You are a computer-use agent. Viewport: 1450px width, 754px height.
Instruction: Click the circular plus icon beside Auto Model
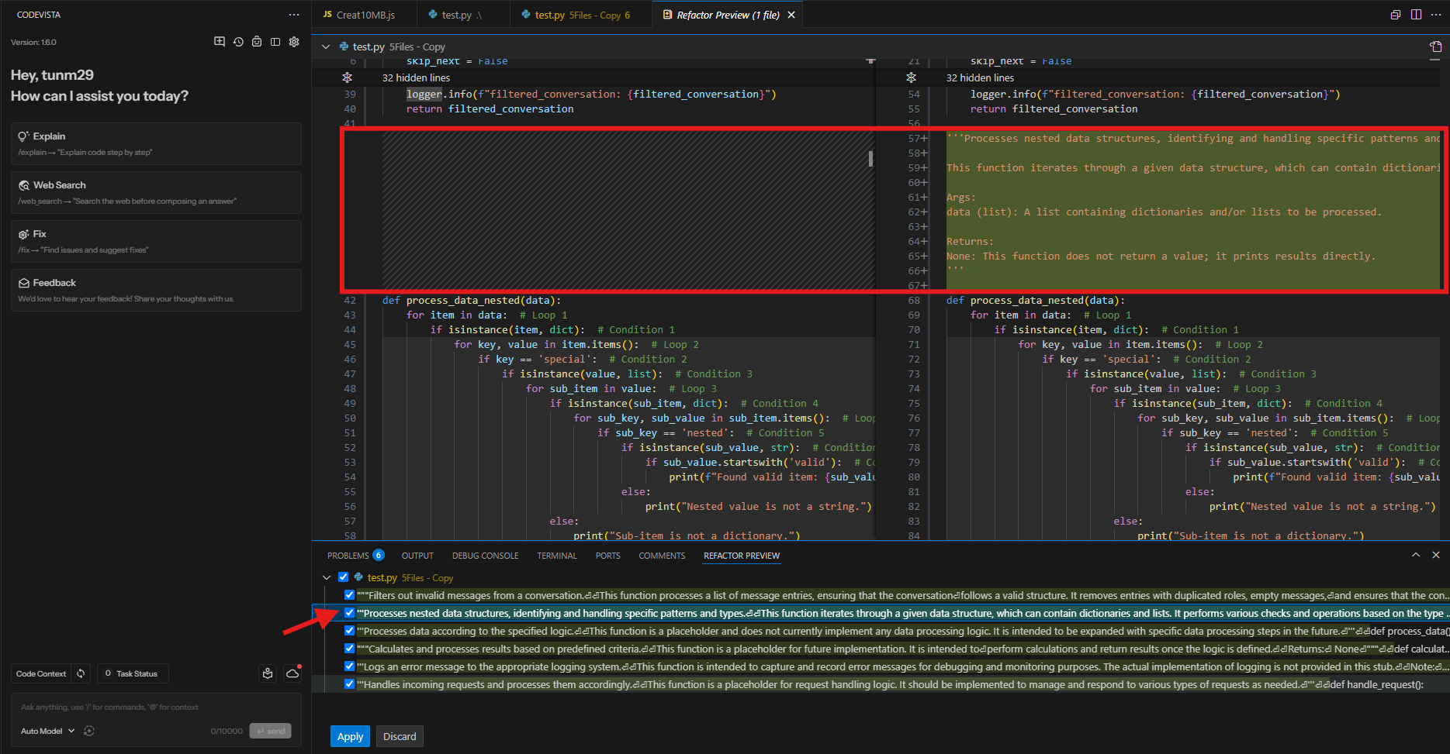pyautogui.click(x=89, y=731)
